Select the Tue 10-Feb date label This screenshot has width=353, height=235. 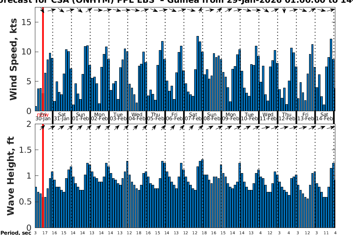(249, 116)
